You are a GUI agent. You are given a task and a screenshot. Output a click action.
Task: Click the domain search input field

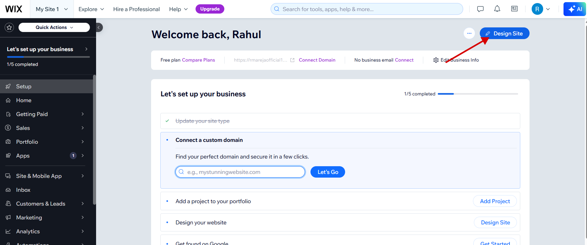[240, 172]
